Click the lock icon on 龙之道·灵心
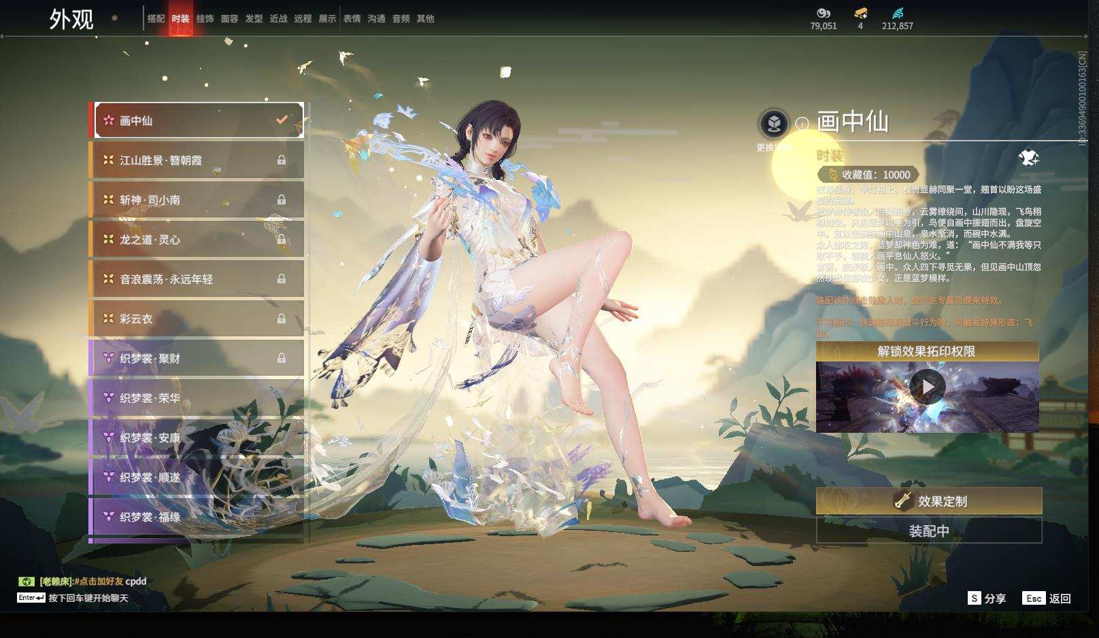This screenshot has height=638, width=1099. click(282, 239)
